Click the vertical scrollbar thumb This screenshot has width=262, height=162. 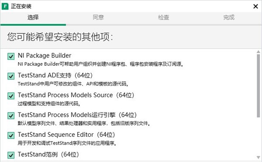tap(259, 86)
